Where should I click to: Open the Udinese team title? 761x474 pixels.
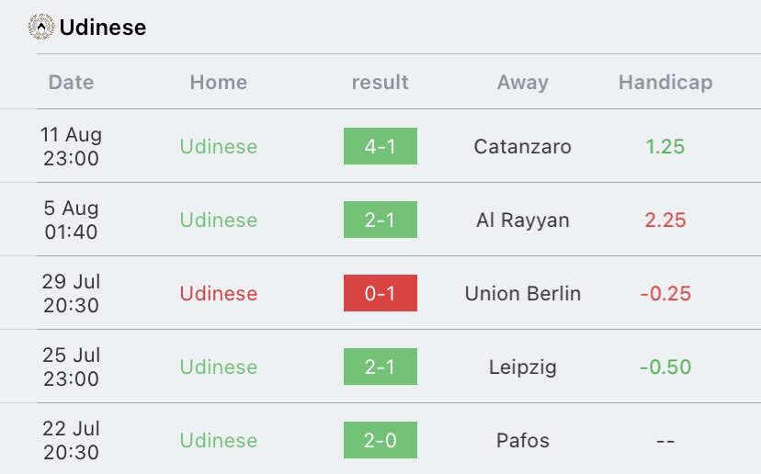click(x=102, y=28)
